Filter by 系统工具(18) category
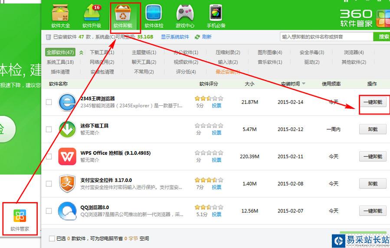 [x=60, y=62]
